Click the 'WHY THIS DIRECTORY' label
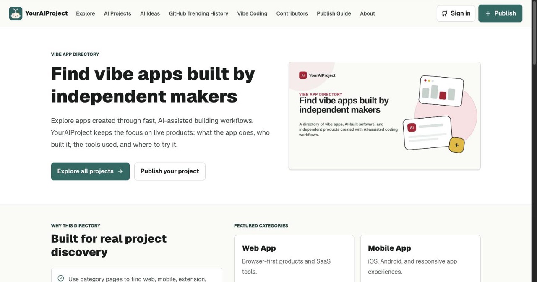This screenshot has width=537, height=282. (x=76, y=226)
